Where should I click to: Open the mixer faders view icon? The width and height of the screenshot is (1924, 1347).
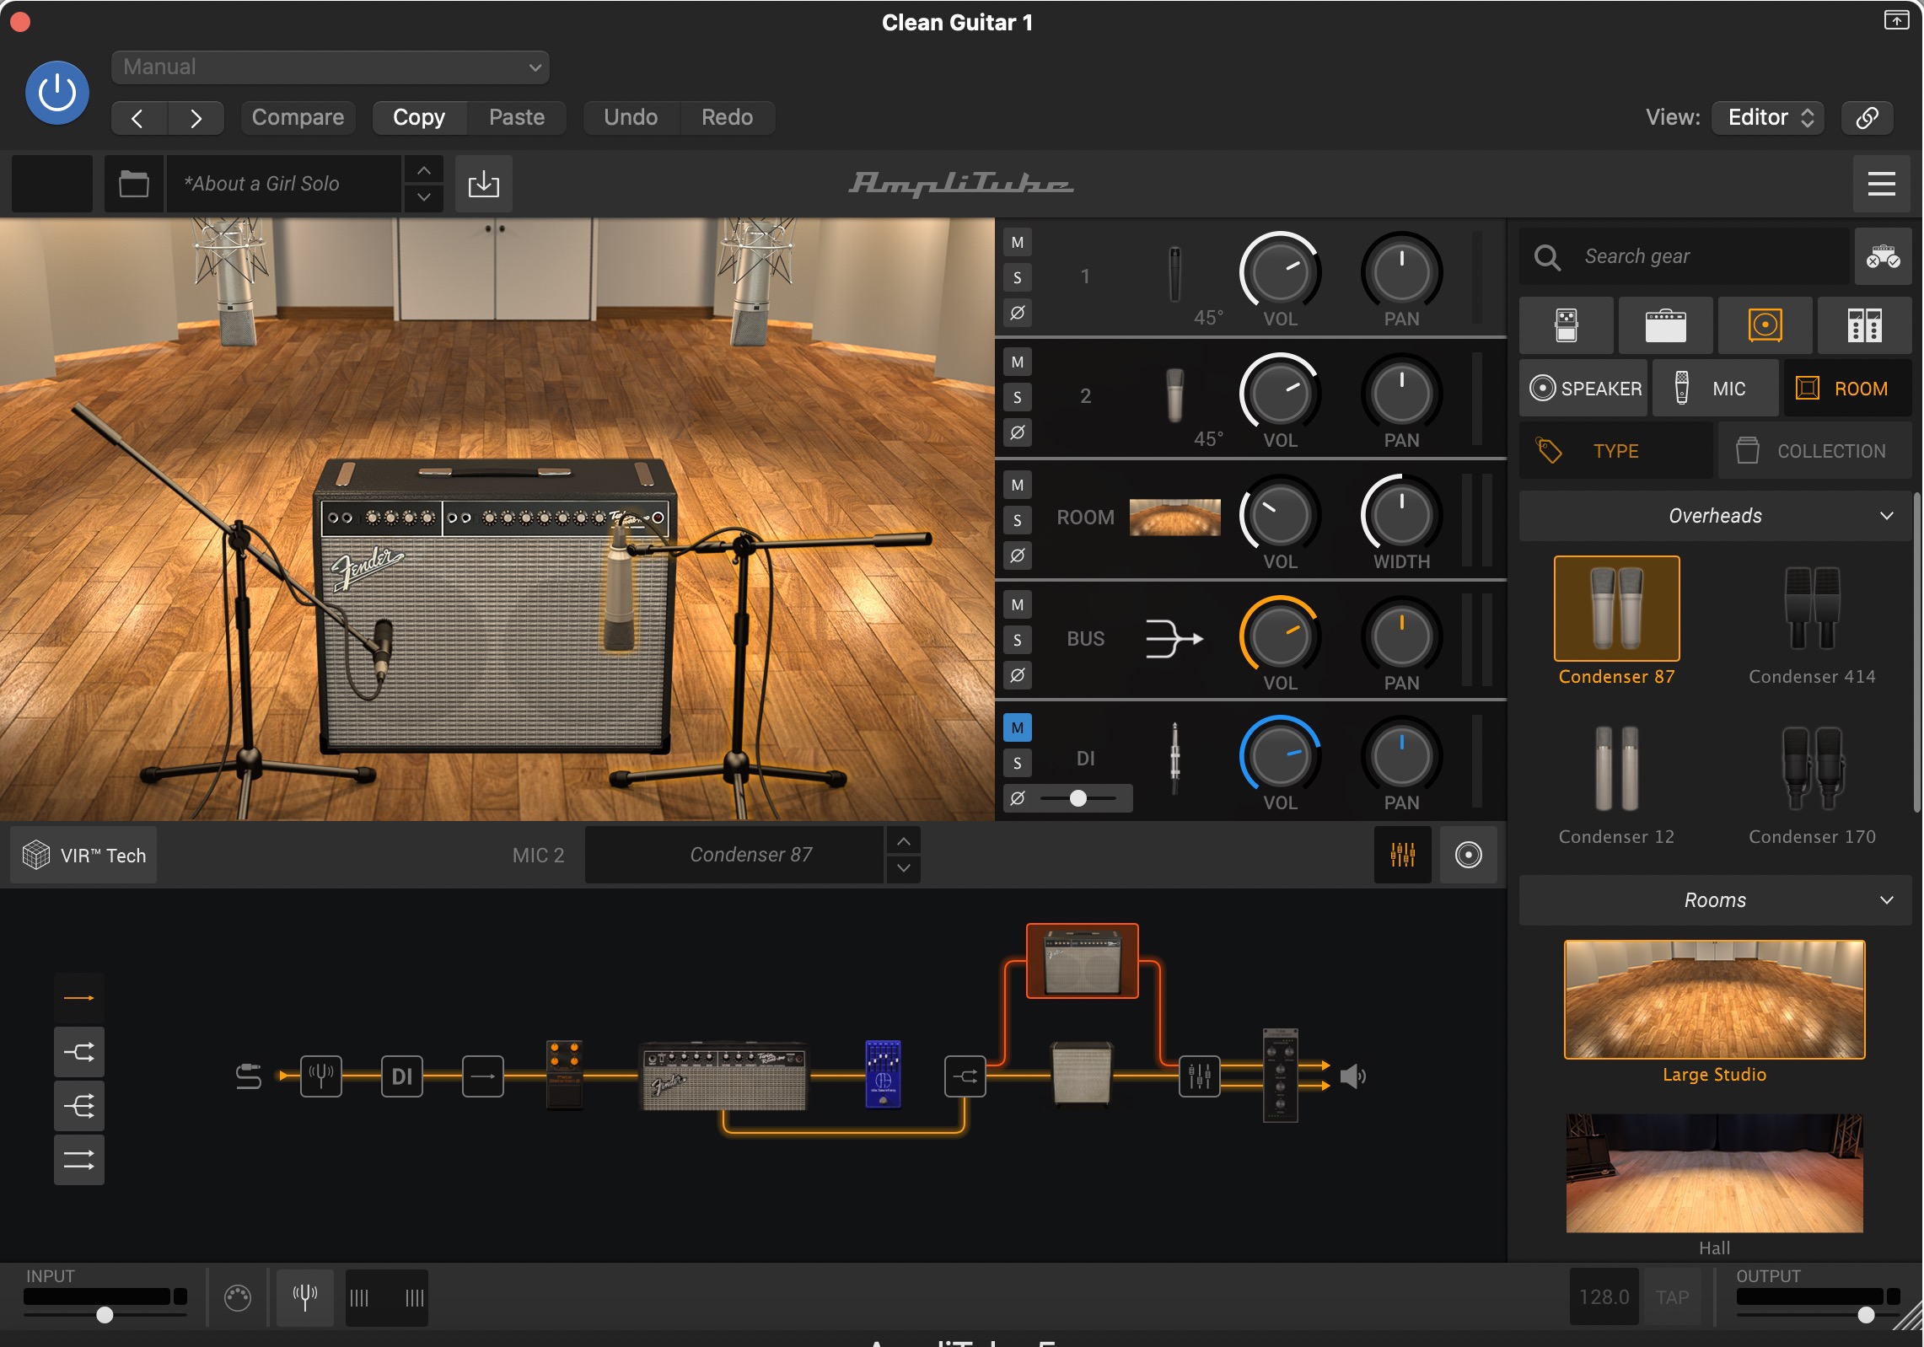1402,855
